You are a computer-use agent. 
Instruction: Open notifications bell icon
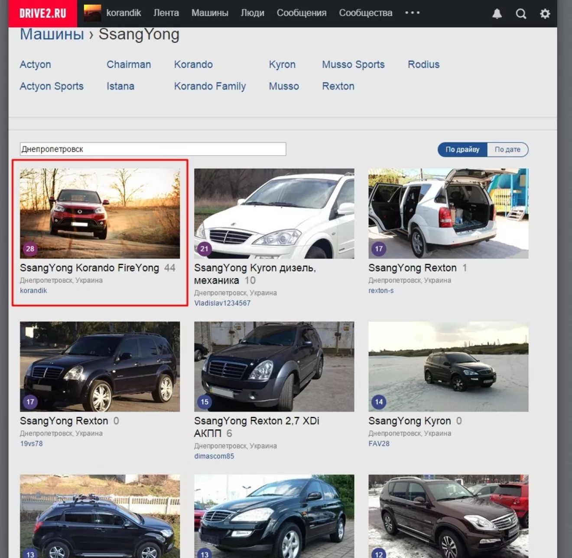click(497, 13)
